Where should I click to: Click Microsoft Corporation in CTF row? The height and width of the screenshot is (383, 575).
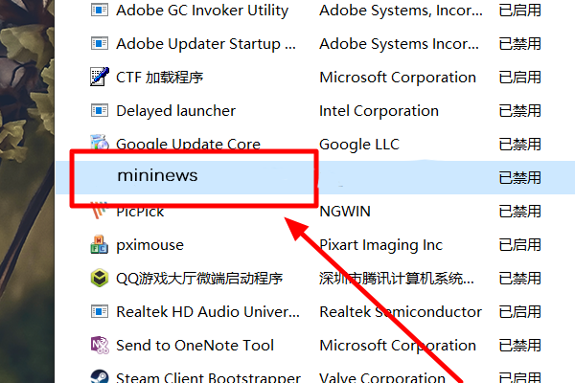coord(398,78)
